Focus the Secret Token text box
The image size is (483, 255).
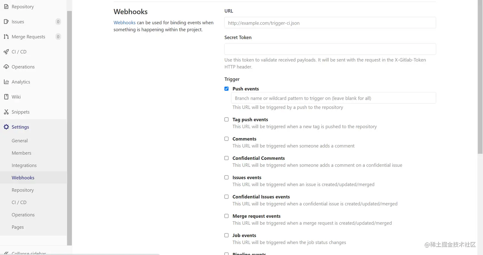pyautogui.click(x=330, y=49)
